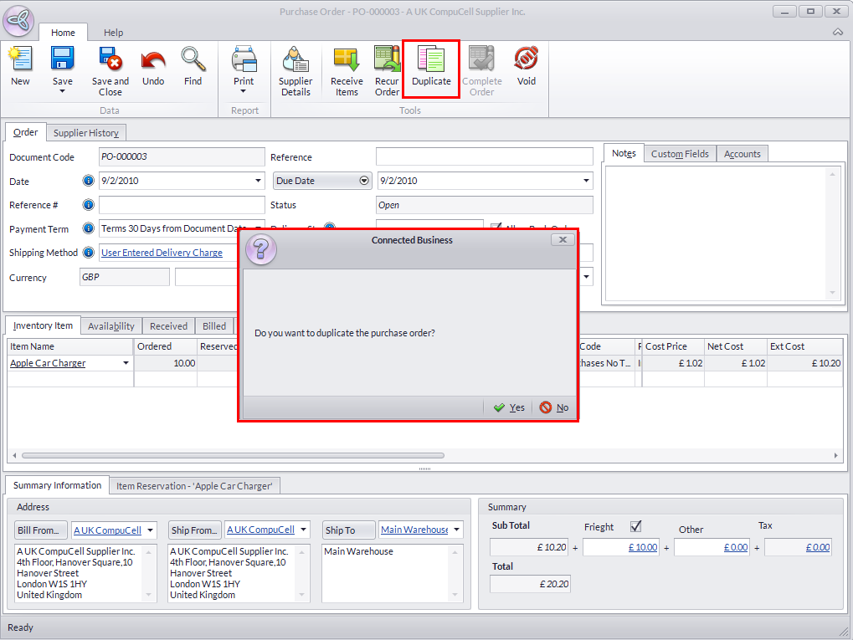853x640 pixels.
Task: Toggle the Freight checkbox in Summary
Action: click(x=635, y=526)
